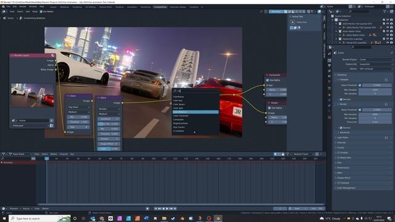
Task: Click the Blender icon in taskbar
Action: point(218,218)
